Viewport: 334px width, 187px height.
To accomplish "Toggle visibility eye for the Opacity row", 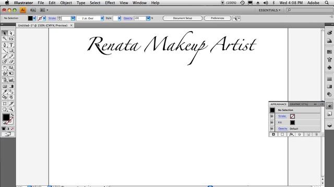I will point(272,129).
